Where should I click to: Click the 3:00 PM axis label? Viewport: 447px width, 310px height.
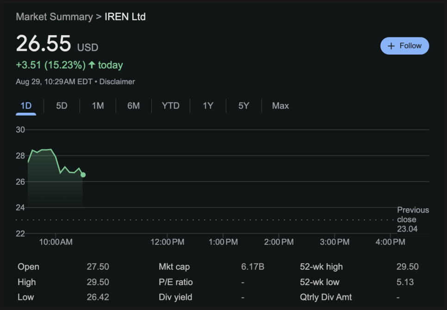(335, 242)
